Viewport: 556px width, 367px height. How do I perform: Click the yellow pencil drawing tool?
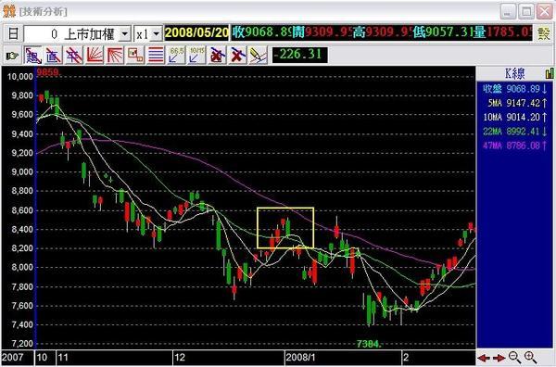coord(258,56)
